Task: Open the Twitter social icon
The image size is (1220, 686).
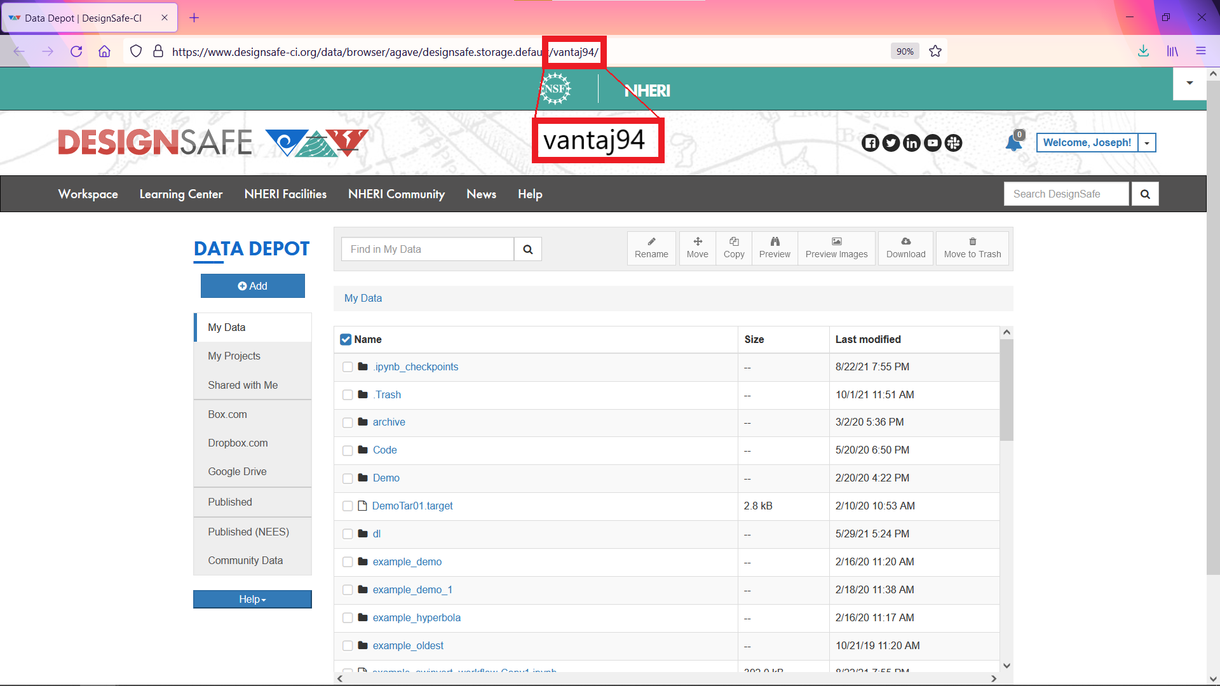Action: (891, 143)
